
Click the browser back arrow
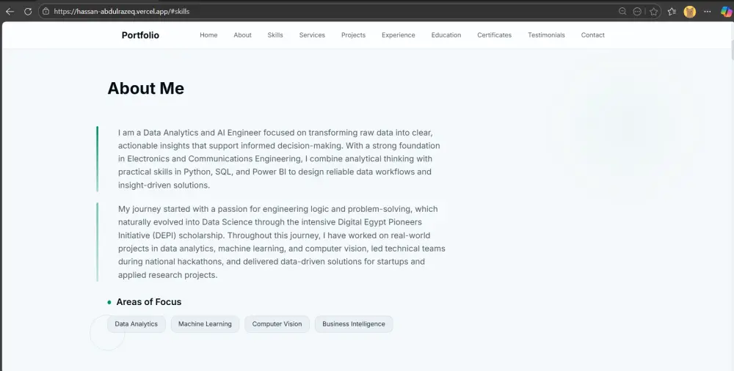(x=10, y=12)
